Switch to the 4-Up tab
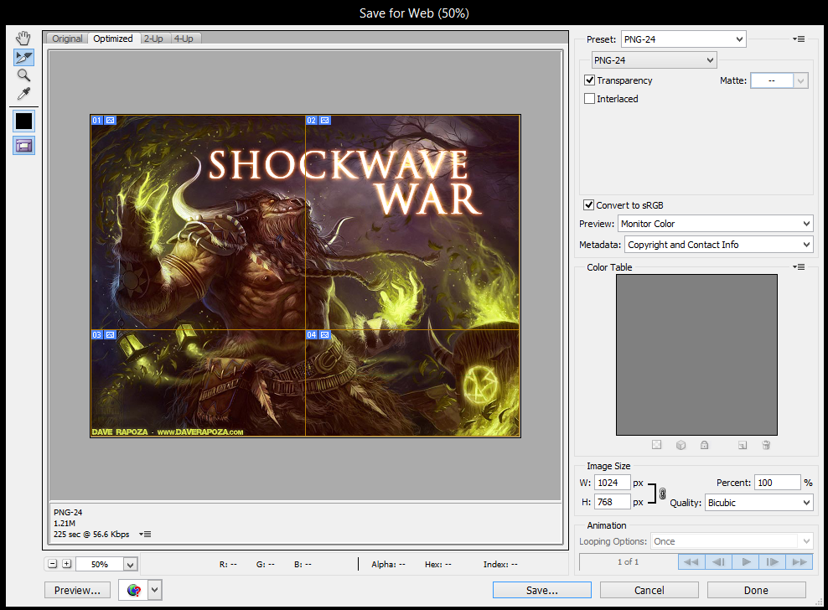 click(x=184, y=39)
